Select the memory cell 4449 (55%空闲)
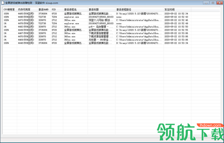The image size is (224, 143). pyautogui.click(x=26, y=30)
